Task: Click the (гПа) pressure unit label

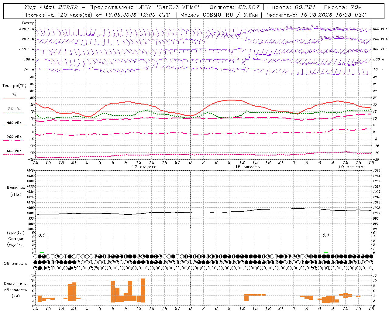Action: (16, 194)
